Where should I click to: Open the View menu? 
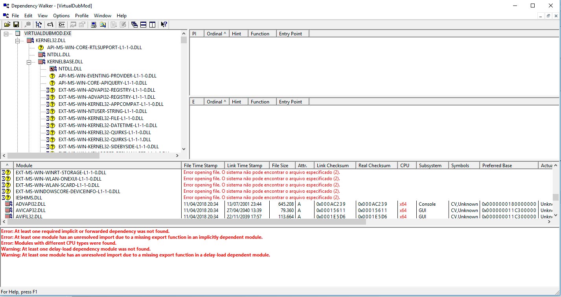(42, 16)
